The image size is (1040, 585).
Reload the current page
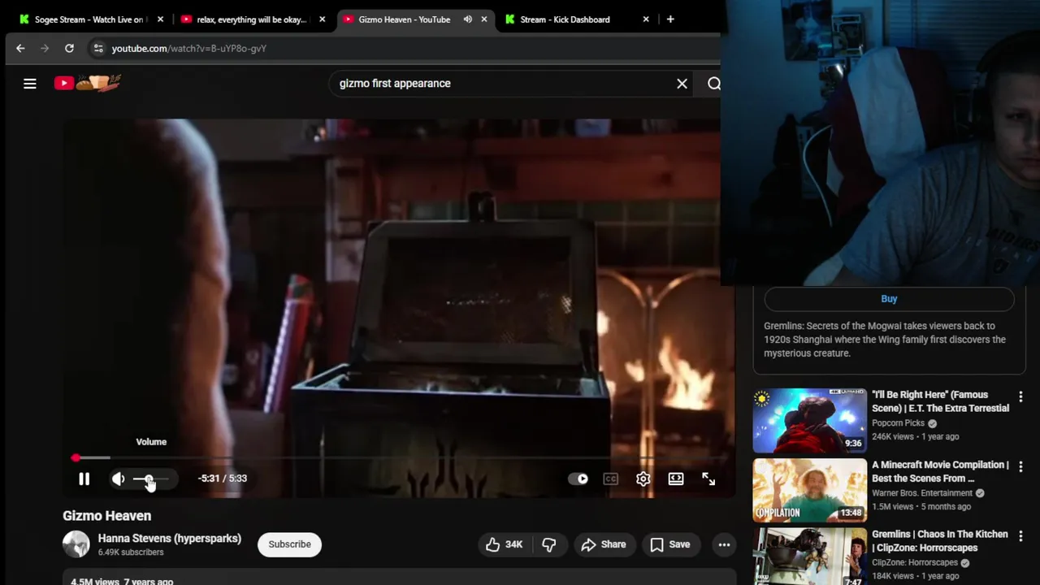coord(69,49)
